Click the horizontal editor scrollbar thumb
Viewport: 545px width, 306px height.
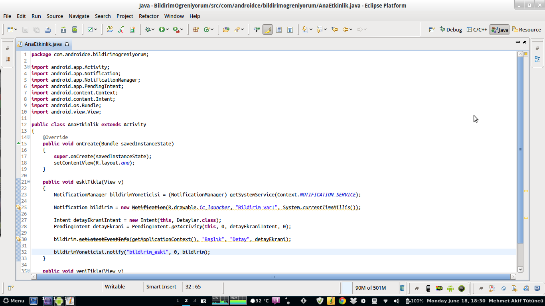tap(273, 277)
